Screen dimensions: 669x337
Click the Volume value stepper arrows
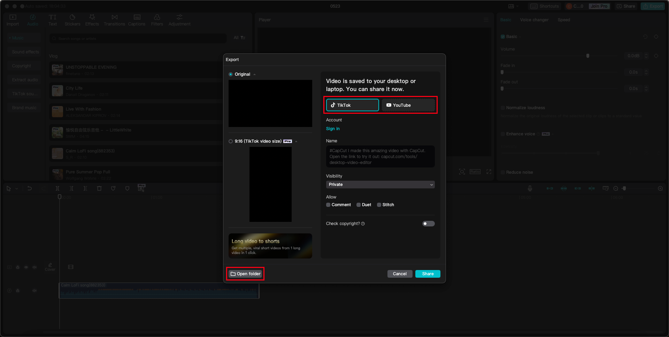646,56
